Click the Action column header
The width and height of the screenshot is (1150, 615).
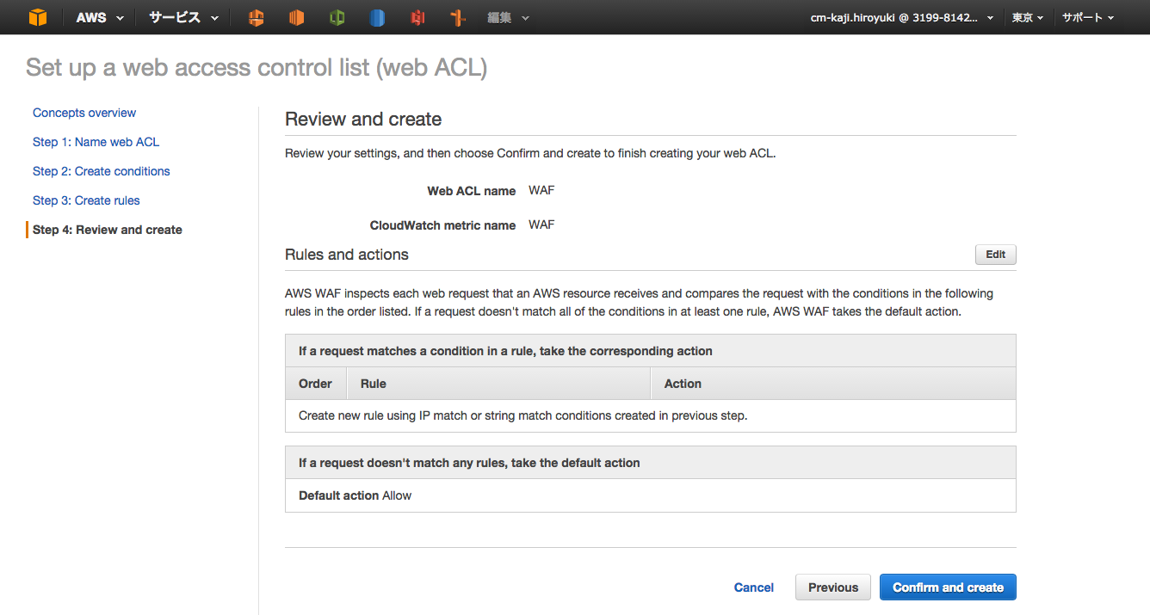(x=833, y=384)
